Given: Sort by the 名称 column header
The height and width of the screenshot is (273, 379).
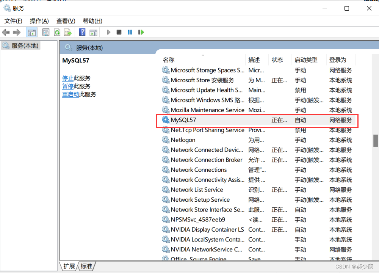Looking at the screenshot, I should pyautogui.click(x=169, y=60).
